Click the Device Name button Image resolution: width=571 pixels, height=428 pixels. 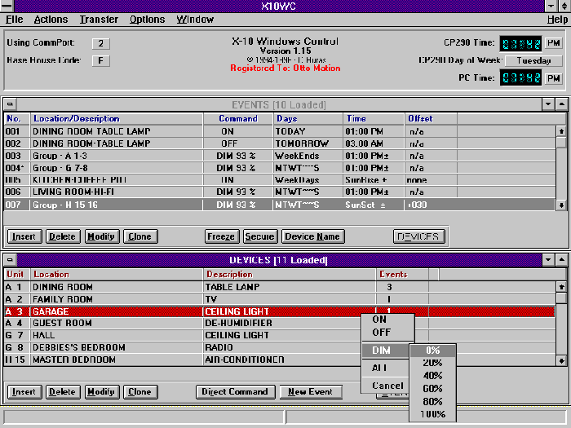[x=312, y=236]
